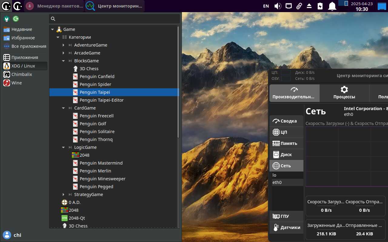Expand the ArcadeGame category
Screen dimensions: 388x242
point(63,53)
